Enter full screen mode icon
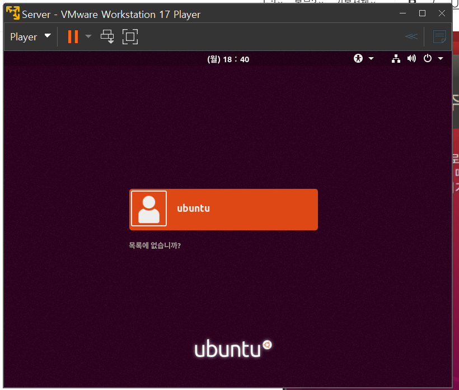This screenshot has height=390, width=459. pos(130,36)
